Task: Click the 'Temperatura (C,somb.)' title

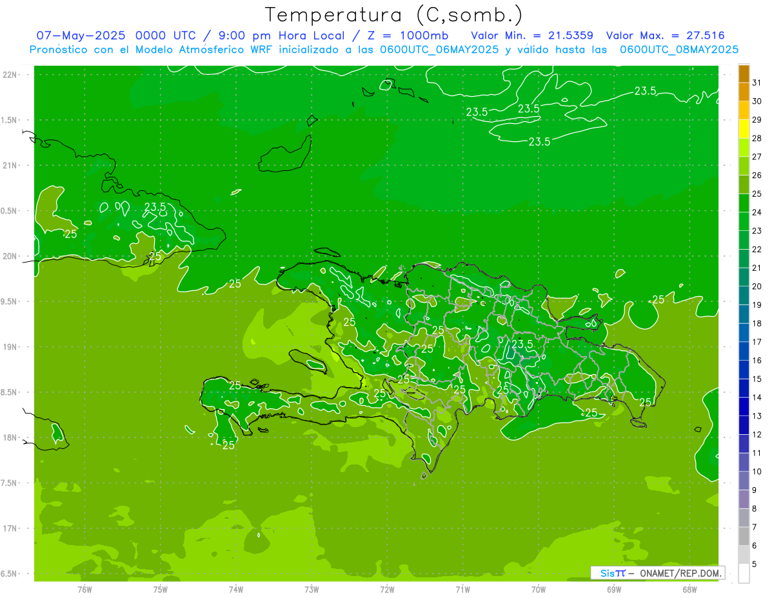Action: pos(394,15)
